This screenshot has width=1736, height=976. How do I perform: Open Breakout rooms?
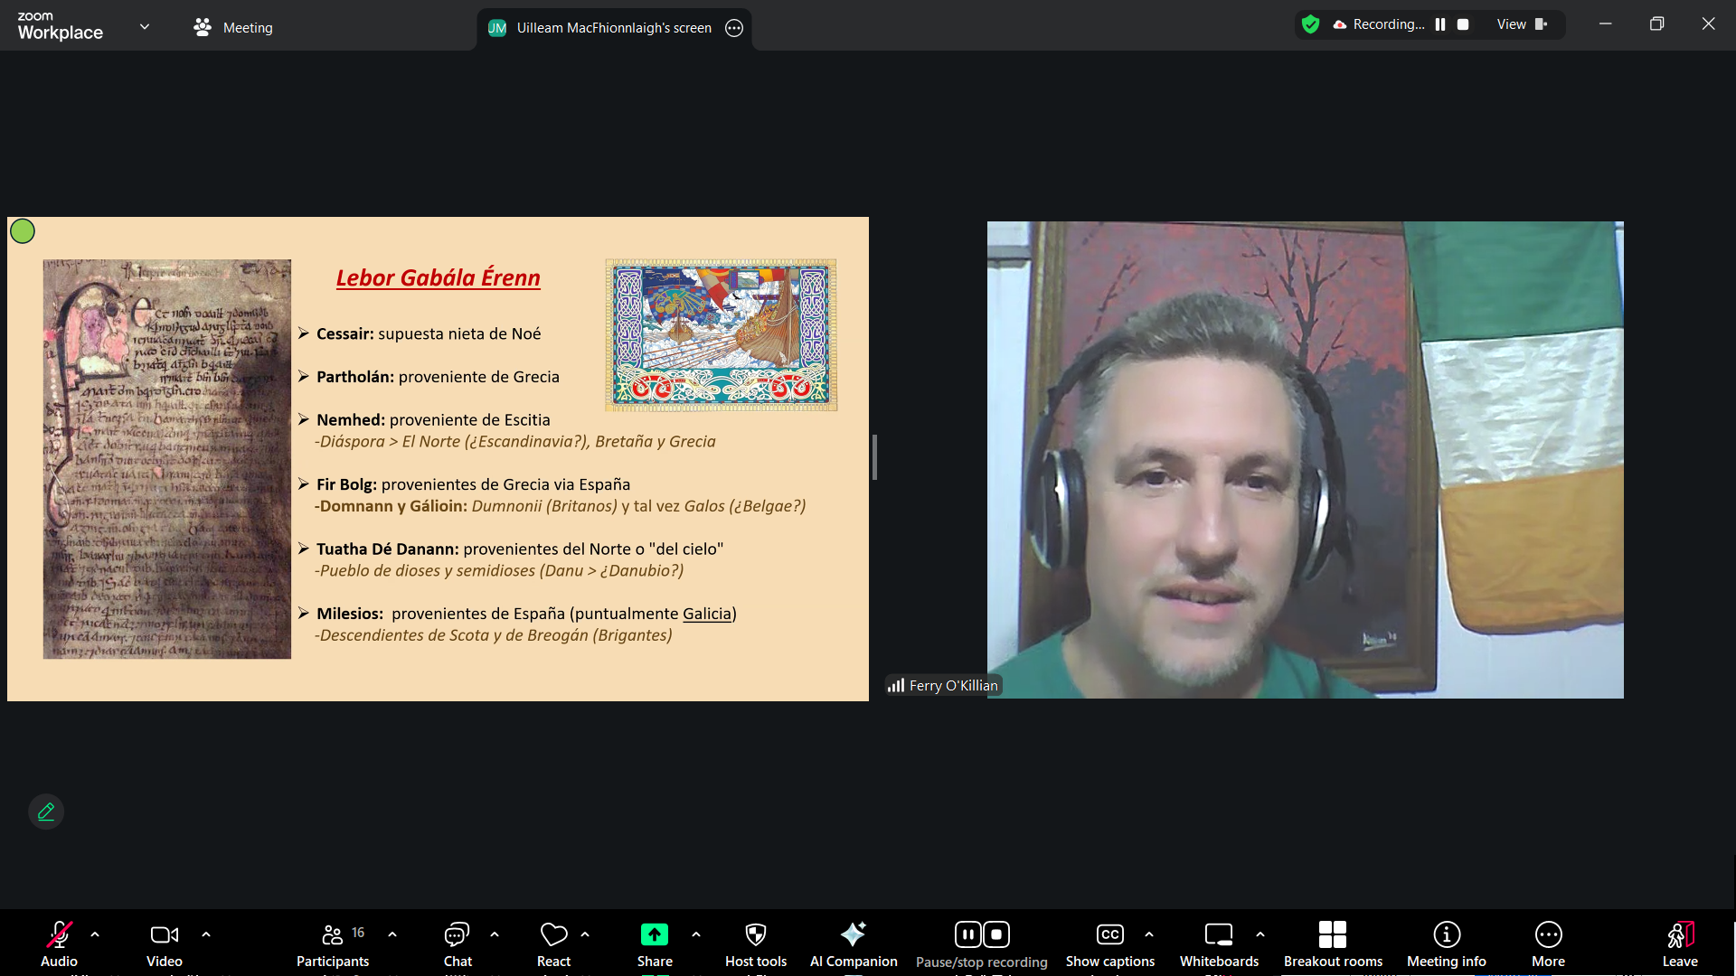pos(1333,943)
